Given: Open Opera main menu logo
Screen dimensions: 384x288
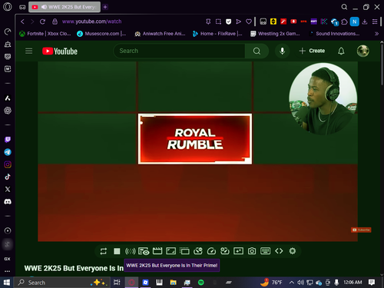Looking at the screenshot, I should (8, 7).
